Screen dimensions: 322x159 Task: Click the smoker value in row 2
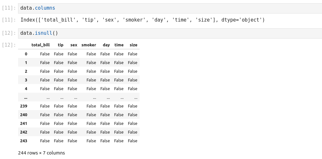pos(91,71)
